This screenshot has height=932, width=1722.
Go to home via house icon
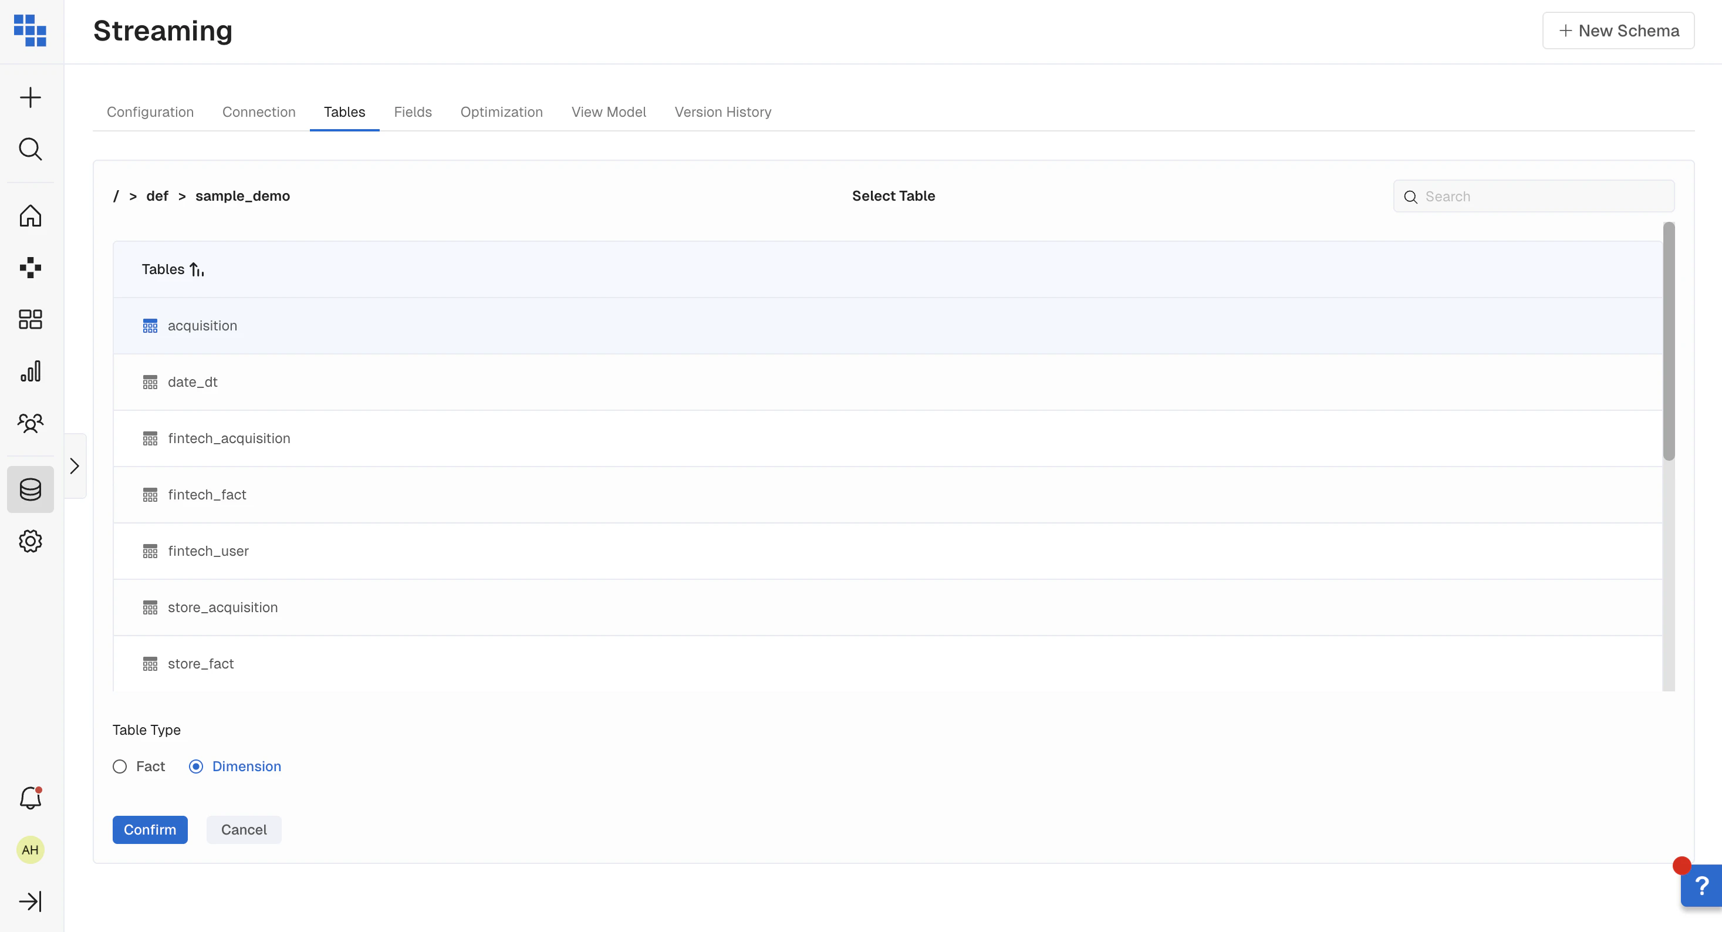tap(30, 216)
